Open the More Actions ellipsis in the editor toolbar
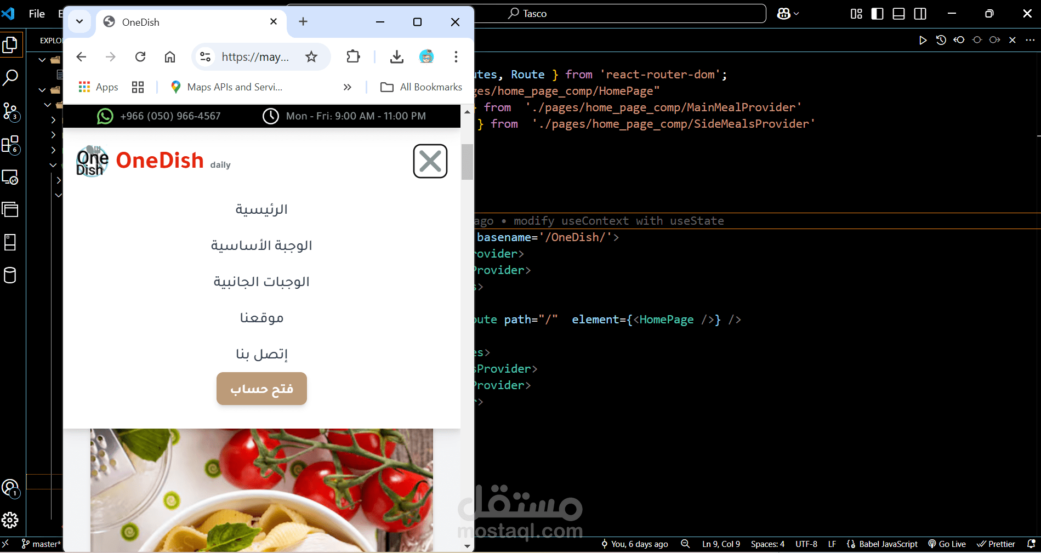The height and width of the screenshot is (553, 1041). (x=1030, y=40)
